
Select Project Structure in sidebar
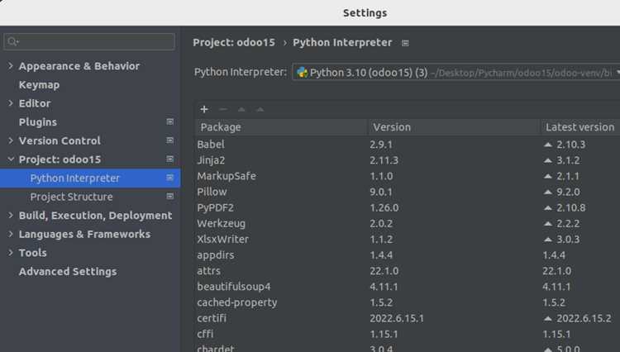point(90,197)
